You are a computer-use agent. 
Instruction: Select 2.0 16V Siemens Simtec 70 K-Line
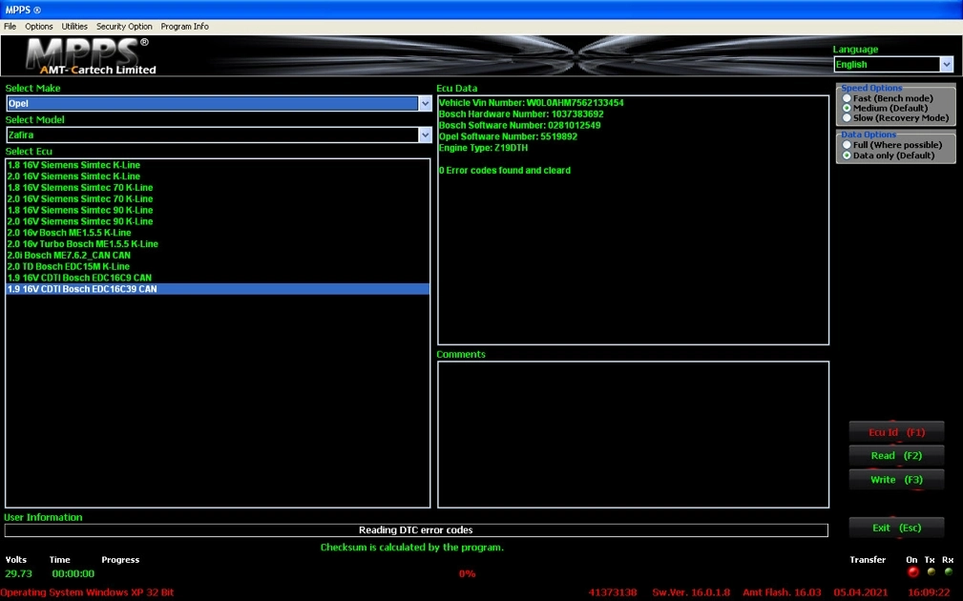[x=218, y=198]
